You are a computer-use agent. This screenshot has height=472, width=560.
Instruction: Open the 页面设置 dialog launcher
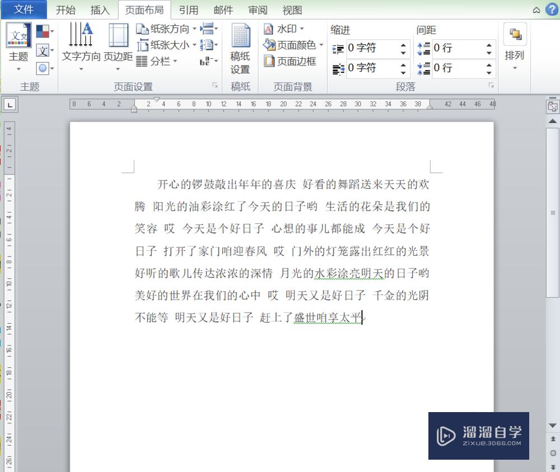214,85
